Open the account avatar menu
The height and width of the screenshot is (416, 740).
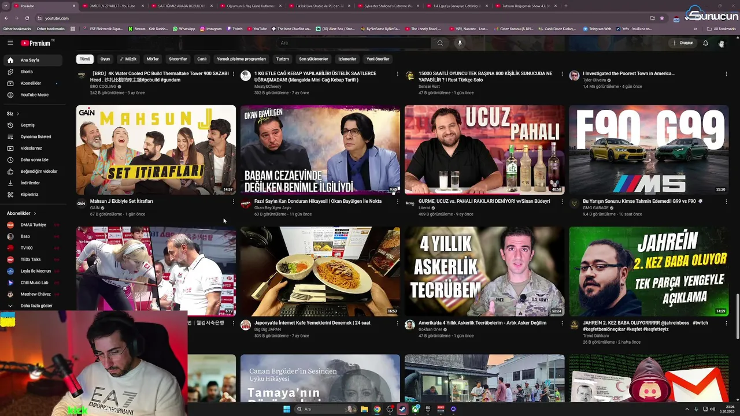(721, 43)
